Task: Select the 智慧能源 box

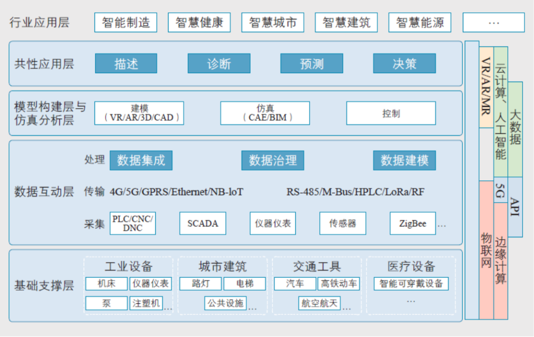Action: click(x=420, y=23)
